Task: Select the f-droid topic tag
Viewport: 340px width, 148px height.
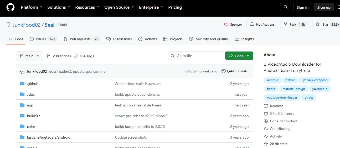Action: [x=290, y=80]
